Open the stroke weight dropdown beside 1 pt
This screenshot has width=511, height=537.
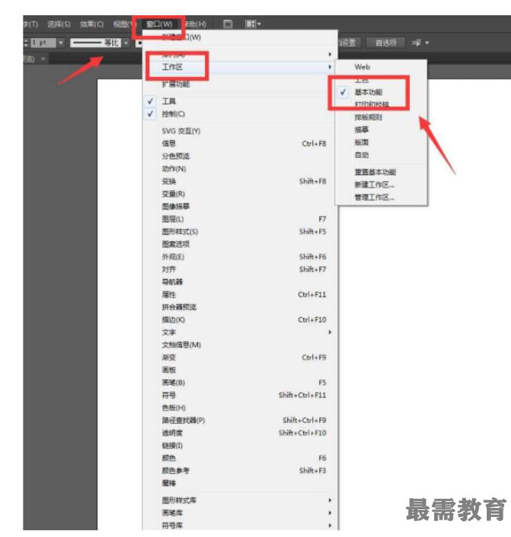pyautogui.click(x=61, y=43)
